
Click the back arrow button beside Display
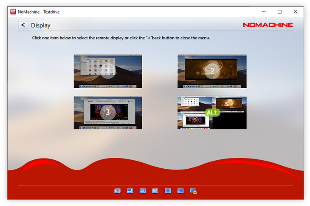(23, 25)
